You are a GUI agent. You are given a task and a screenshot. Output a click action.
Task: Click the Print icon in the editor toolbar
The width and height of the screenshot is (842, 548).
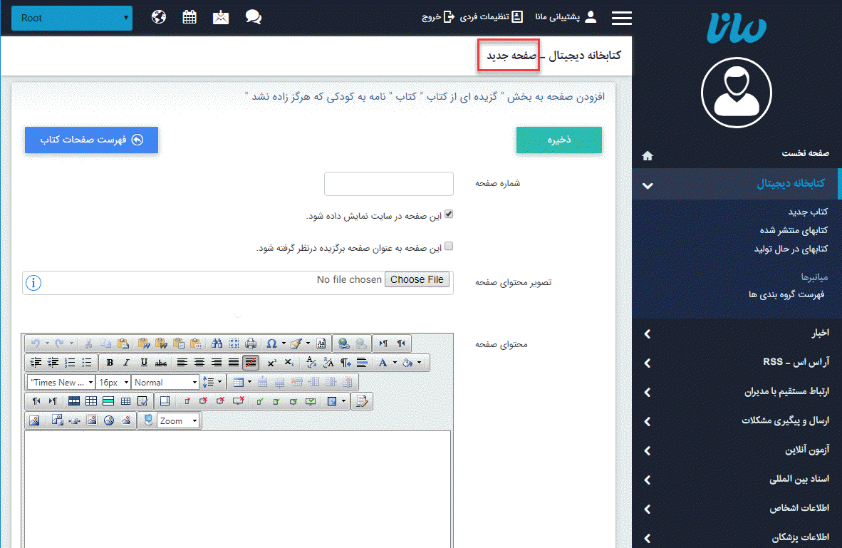[250, 343]
